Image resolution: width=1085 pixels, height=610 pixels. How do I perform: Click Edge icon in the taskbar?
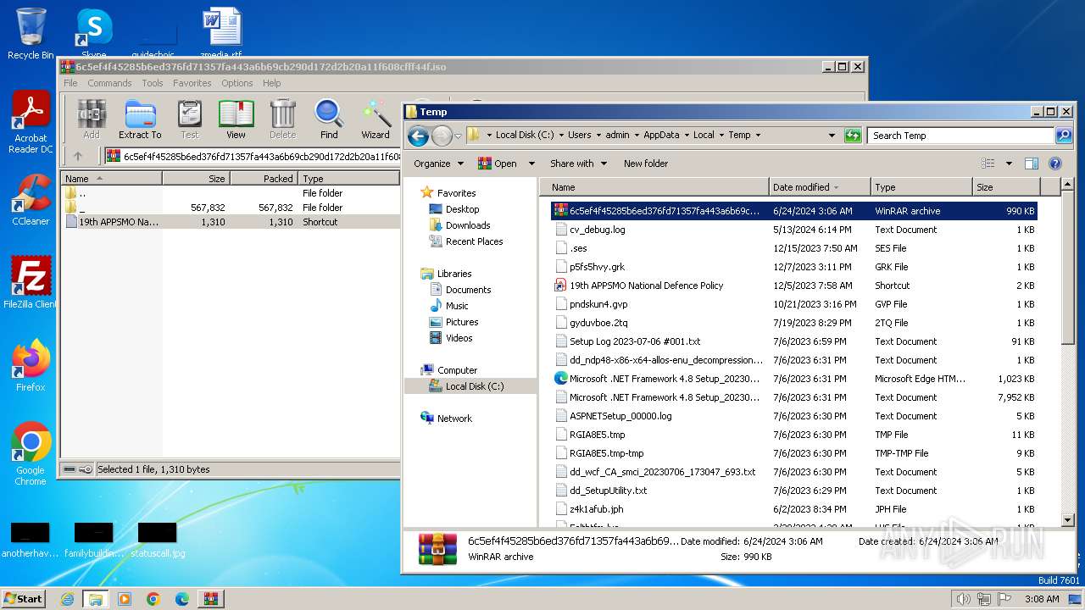(x=181, y=599)
